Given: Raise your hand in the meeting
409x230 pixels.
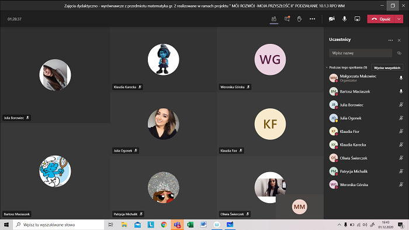Looking at the screenshot, I should [299, 19].
